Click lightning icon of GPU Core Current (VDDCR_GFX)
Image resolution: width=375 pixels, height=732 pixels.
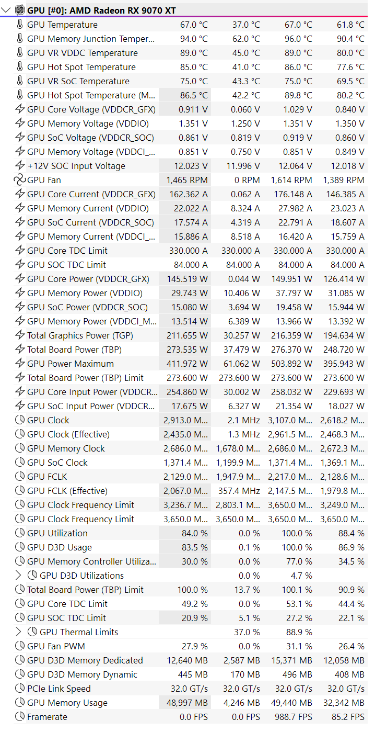click(20, 194)
